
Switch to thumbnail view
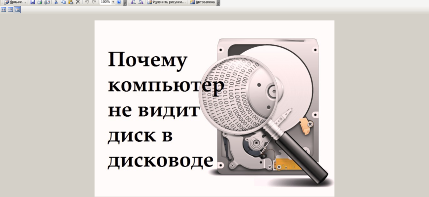(3, 10)
